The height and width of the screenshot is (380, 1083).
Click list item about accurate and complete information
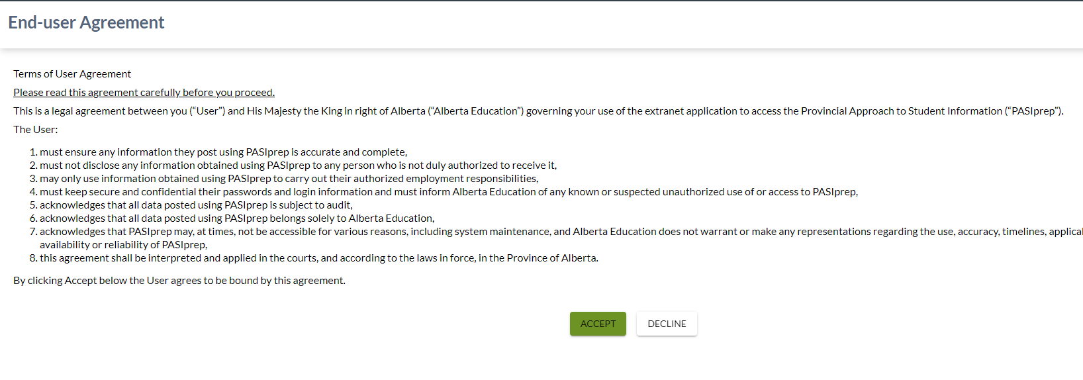[223, 152]
